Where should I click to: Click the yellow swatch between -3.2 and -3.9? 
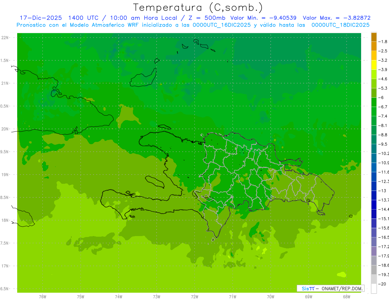(374, 65)
